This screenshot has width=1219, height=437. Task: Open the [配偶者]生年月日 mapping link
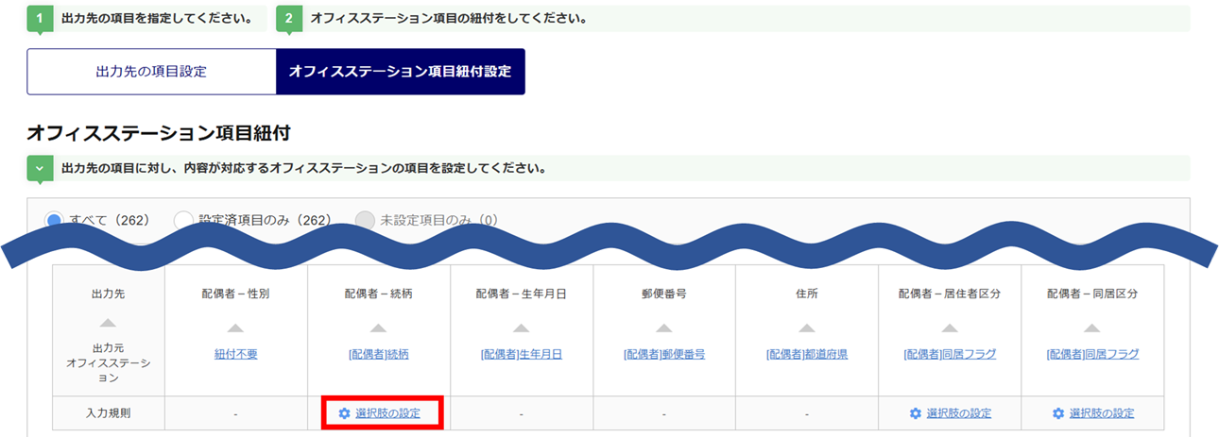pyautogui.click(x=522, y=355)
